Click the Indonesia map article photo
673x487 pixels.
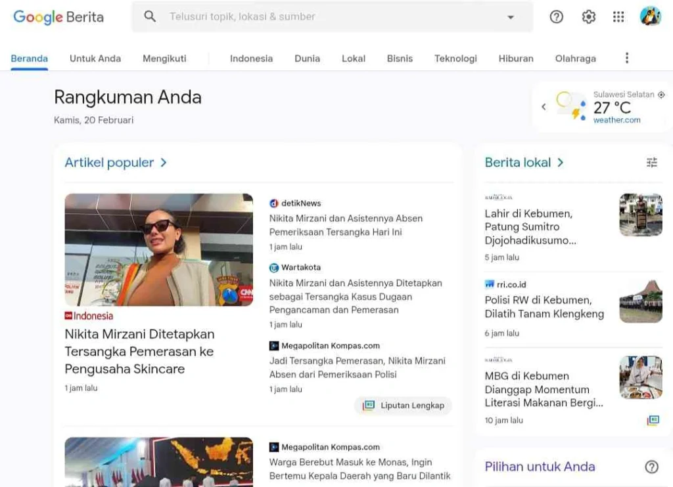(159, 462)
